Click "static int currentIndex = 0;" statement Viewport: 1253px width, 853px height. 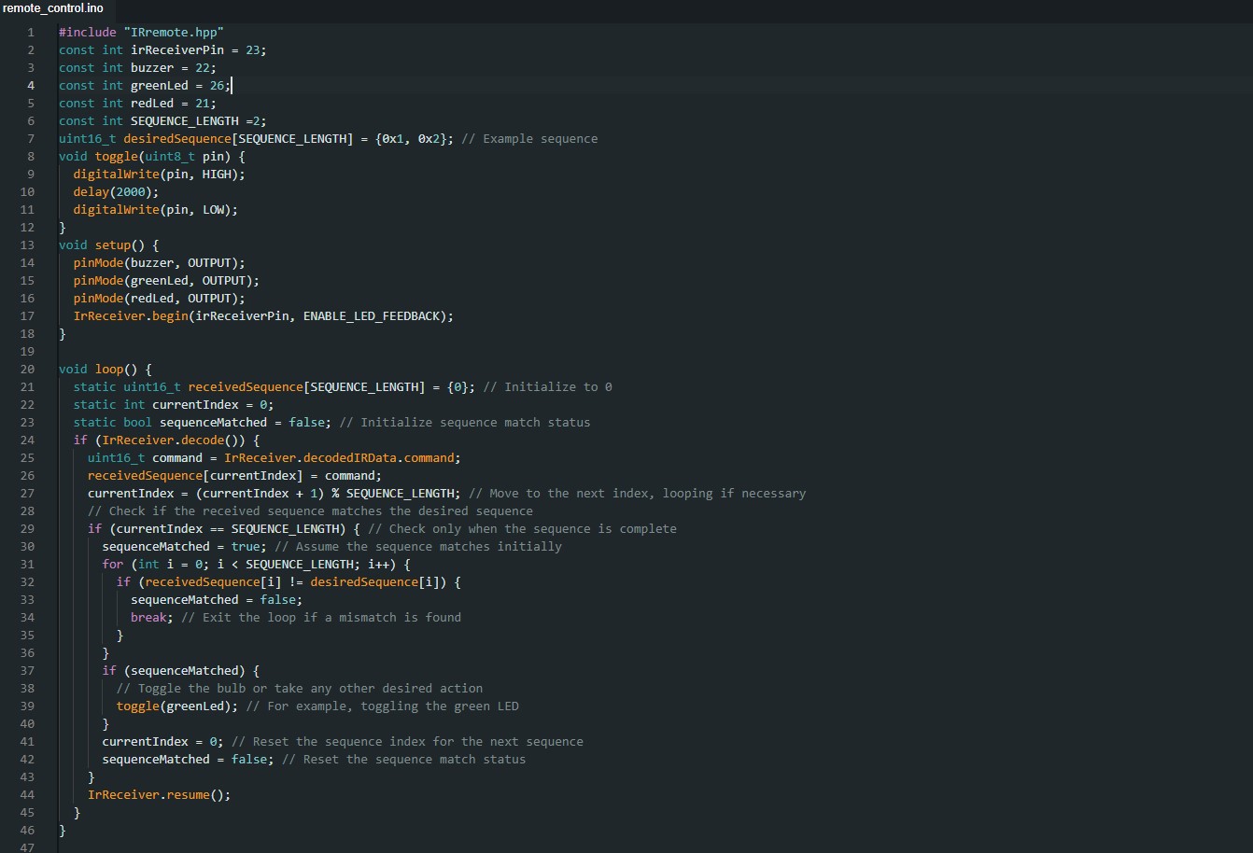[x=174, y=404]
